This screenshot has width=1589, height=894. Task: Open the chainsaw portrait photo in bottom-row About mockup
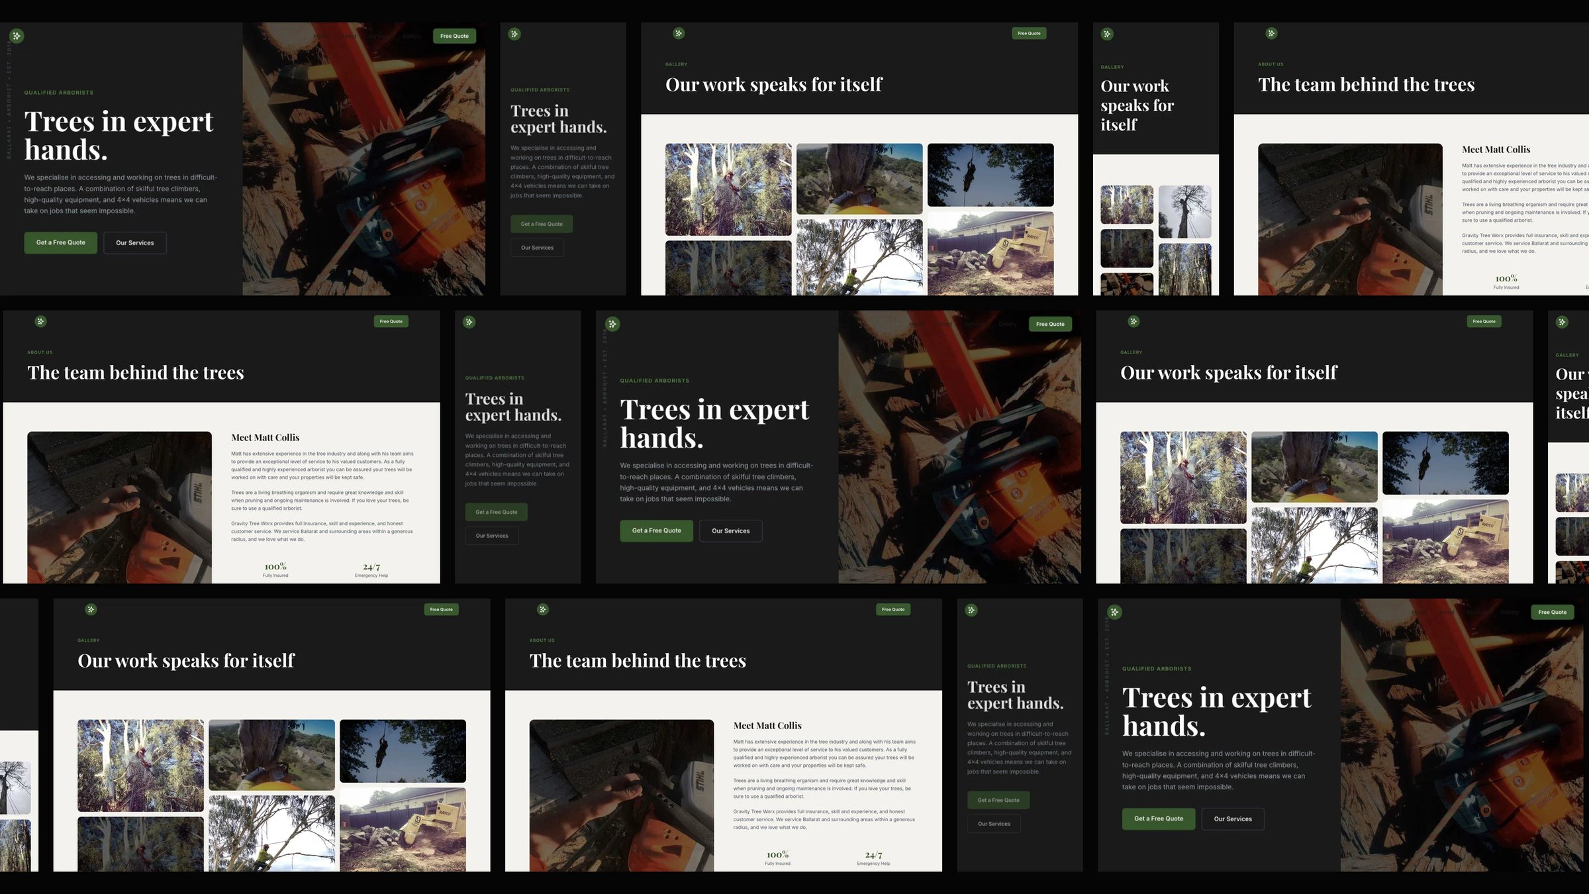[622, 795]
